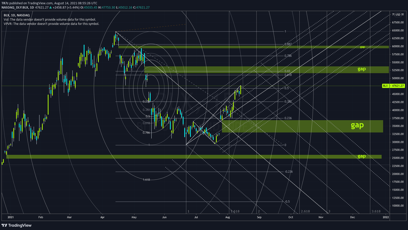Click the 20000.00 price axis label
408x230 pixels.
tap(398, 174)
